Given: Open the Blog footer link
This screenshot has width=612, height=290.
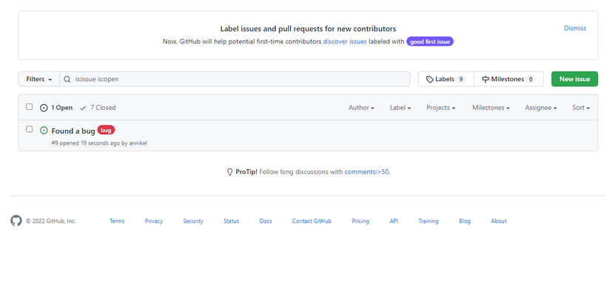Looking at the screenshot, I should 465,221.
